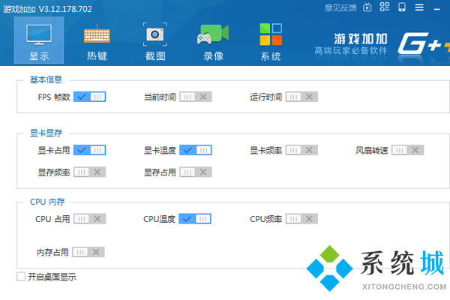Enable the 显存频率 toggle
Image resolution: width=450 pixels, height=300 pixels.
pos(89,172)
